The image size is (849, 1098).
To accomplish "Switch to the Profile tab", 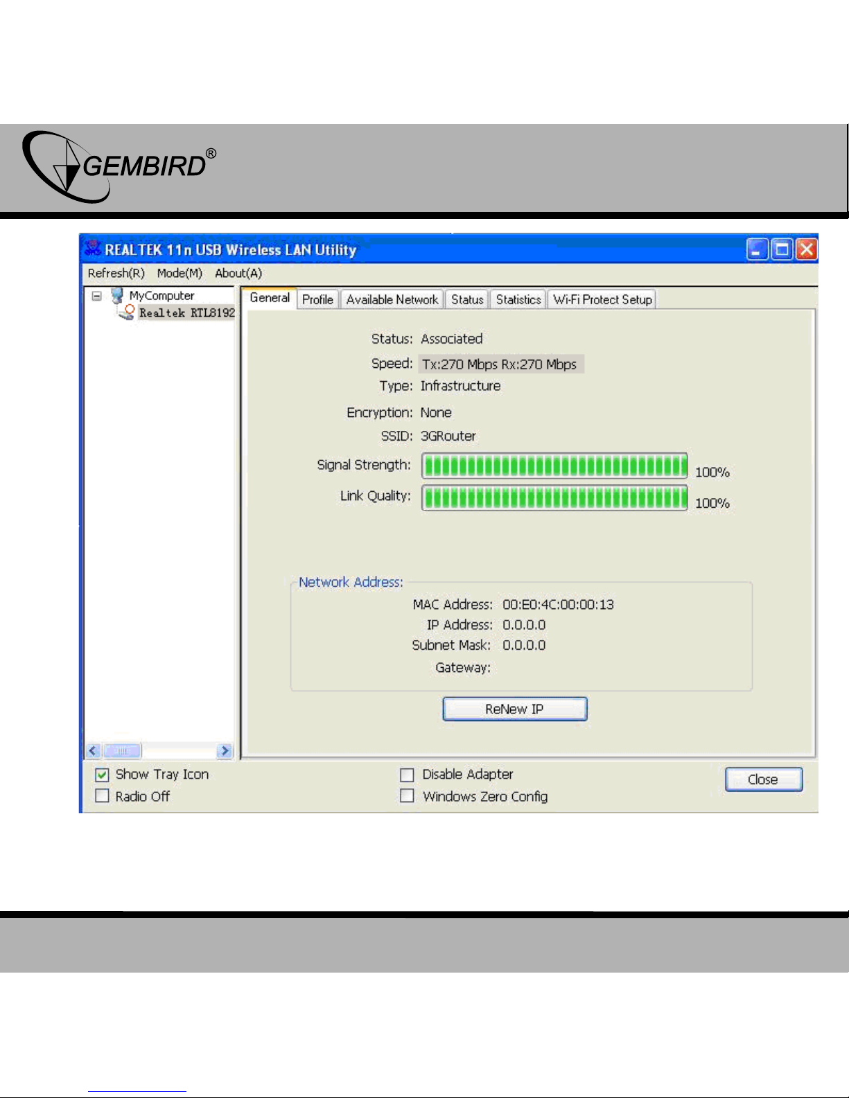I will tap(317, 299).
